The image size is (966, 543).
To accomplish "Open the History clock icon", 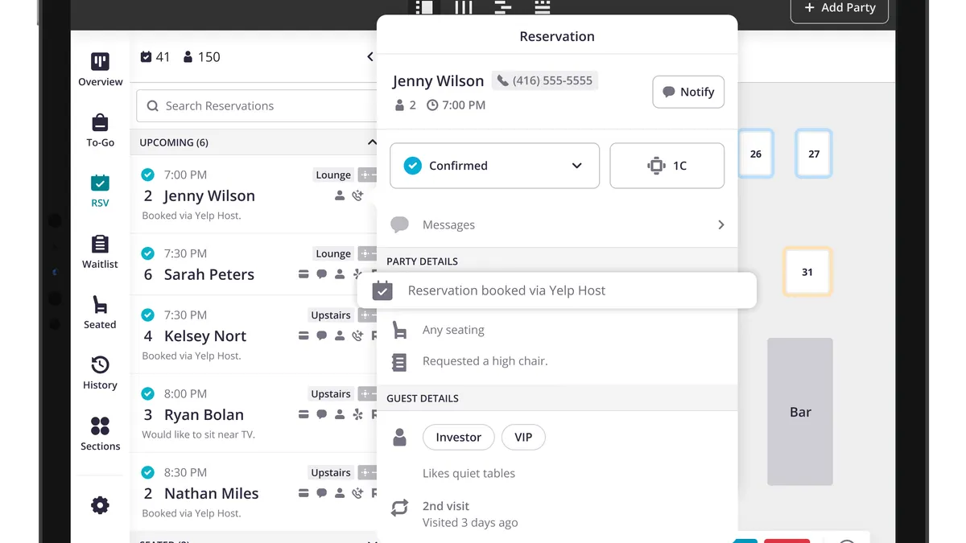I will pyautogui.click(x=100, y=366).
